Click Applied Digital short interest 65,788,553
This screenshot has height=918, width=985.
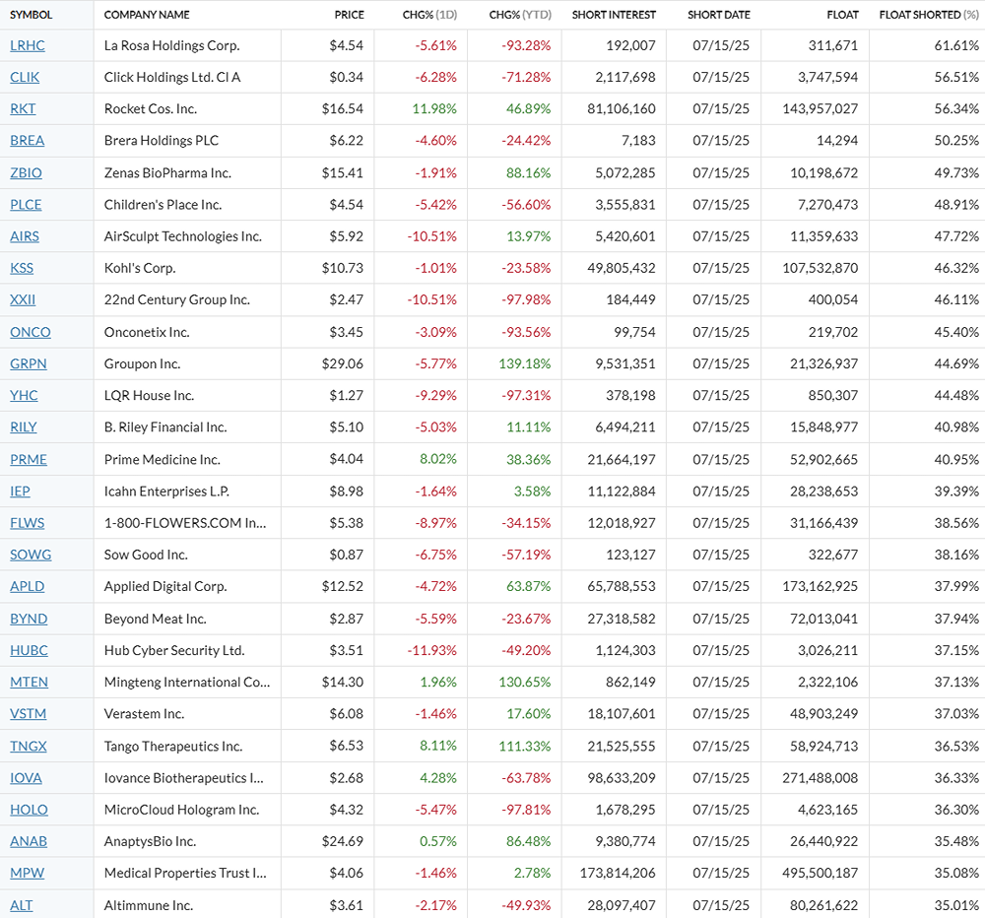[622, 586]
